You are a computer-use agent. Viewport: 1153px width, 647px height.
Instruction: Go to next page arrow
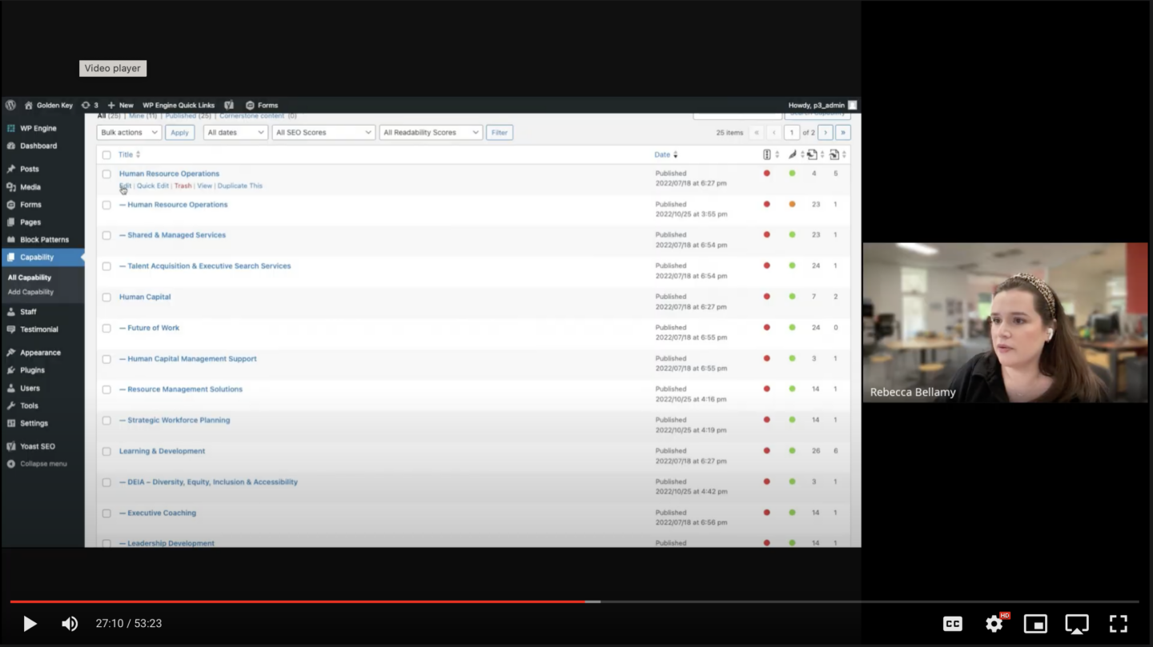point(826,133)
